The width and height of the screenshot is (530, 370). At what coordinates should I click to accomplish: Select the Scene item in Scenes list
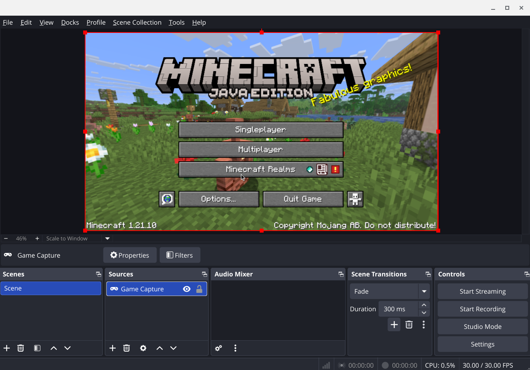pyautogui.click(x=51, y=288)
